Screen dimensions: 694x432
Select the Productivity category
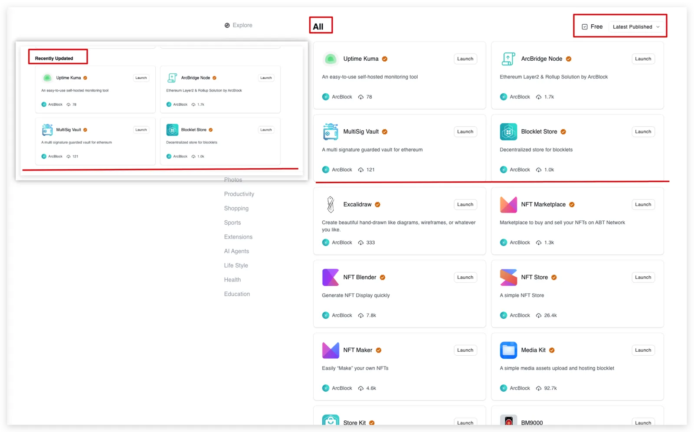pos(239,194)
